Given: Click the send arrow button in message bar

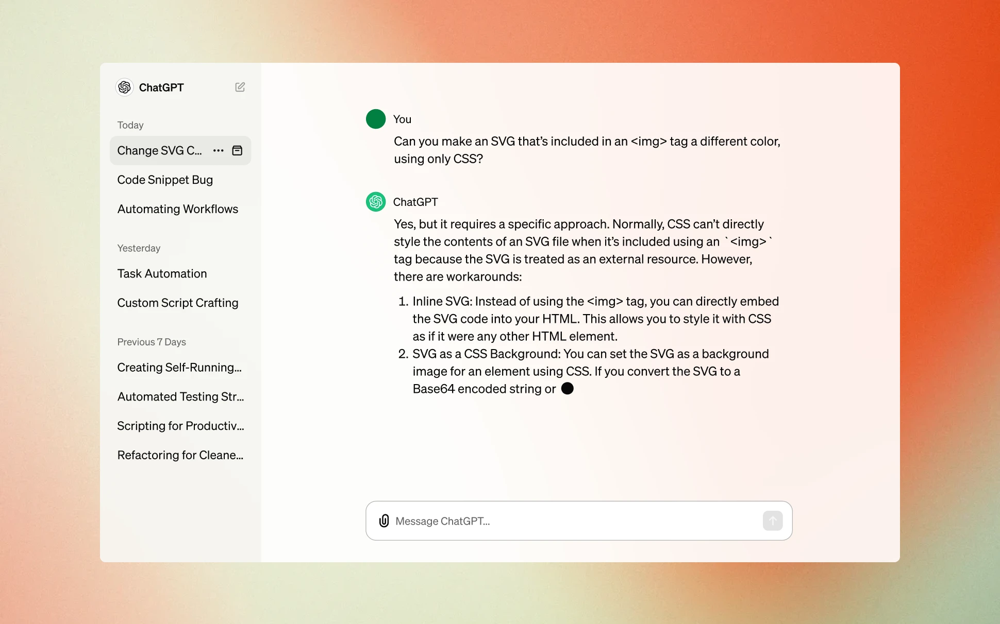Looking at the screenshot, I should pyautogui.click(x=773, y=521).
